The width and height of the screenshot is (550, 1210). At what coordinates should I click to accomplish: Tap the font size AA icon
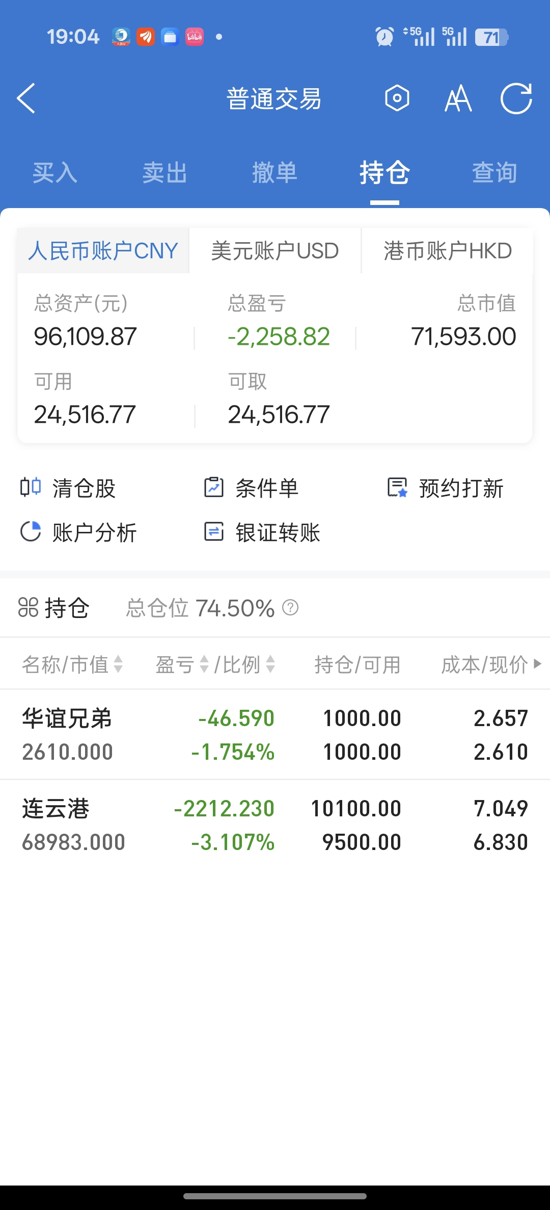[458, 98]
